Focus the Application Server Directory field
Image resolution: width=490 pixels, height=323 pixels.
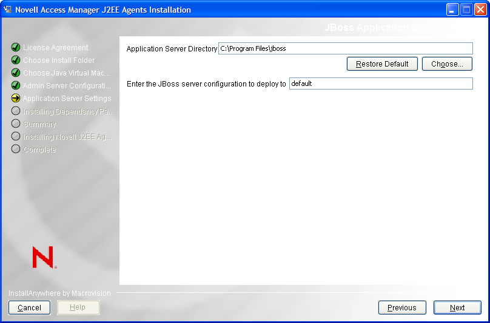345,48
